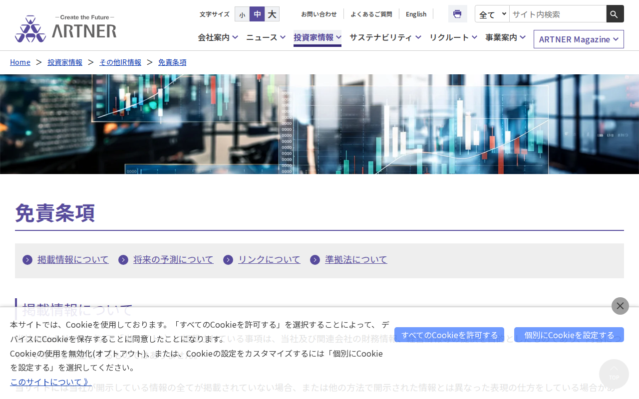Open the お問い合わせ link

click(x=319, y=14)
